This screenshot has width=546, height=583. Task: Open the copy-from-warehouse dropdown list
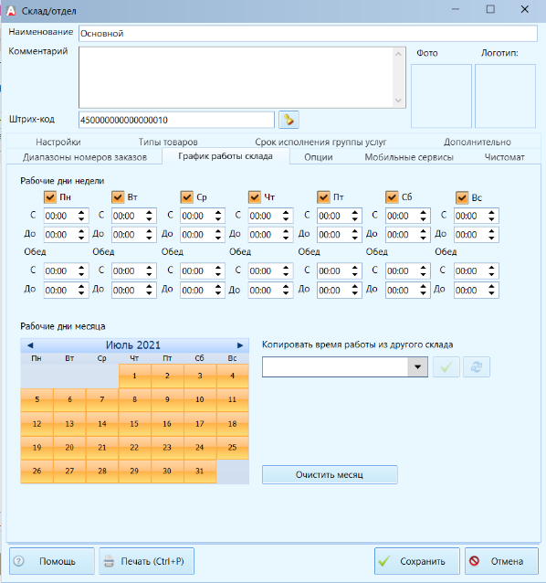pyautogui.click(x=418, y=367)
